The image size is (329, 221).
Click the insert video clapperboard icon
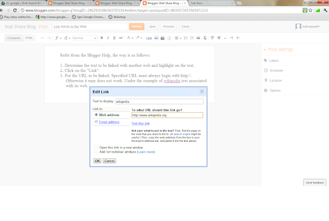tap(162, 38)
